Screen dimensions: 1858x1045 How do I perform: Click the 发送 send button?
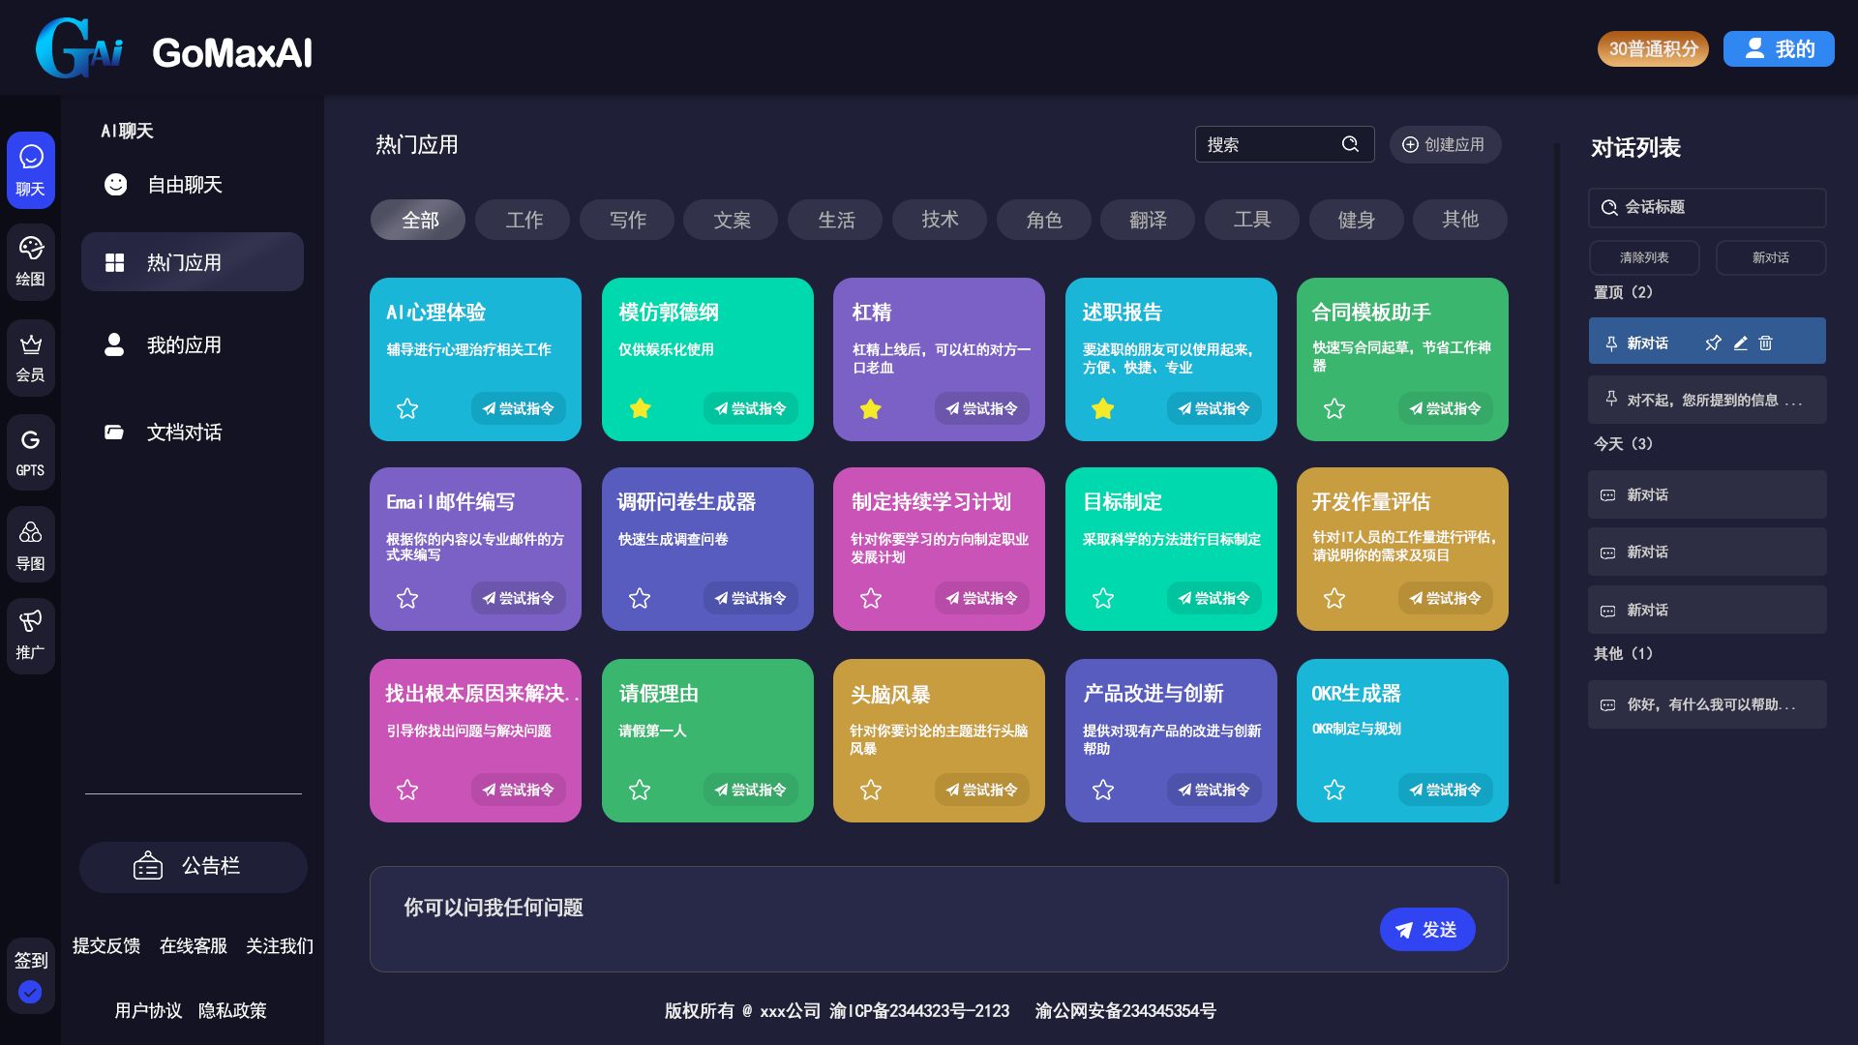1427,929
